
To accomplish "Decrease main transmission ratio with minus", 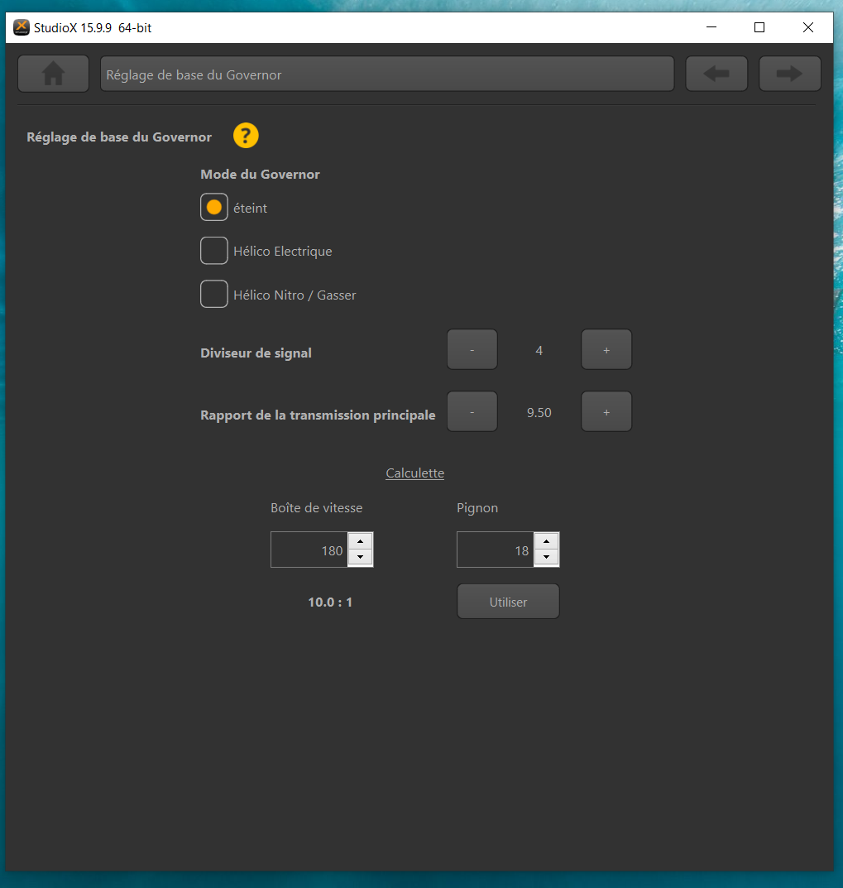I will click(472, 411).
